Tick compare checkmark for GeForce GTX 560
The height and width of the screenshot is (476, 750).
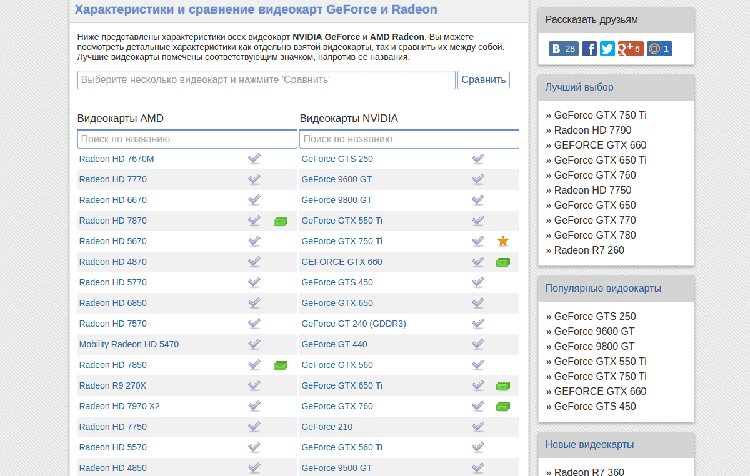tap(478, 365)
